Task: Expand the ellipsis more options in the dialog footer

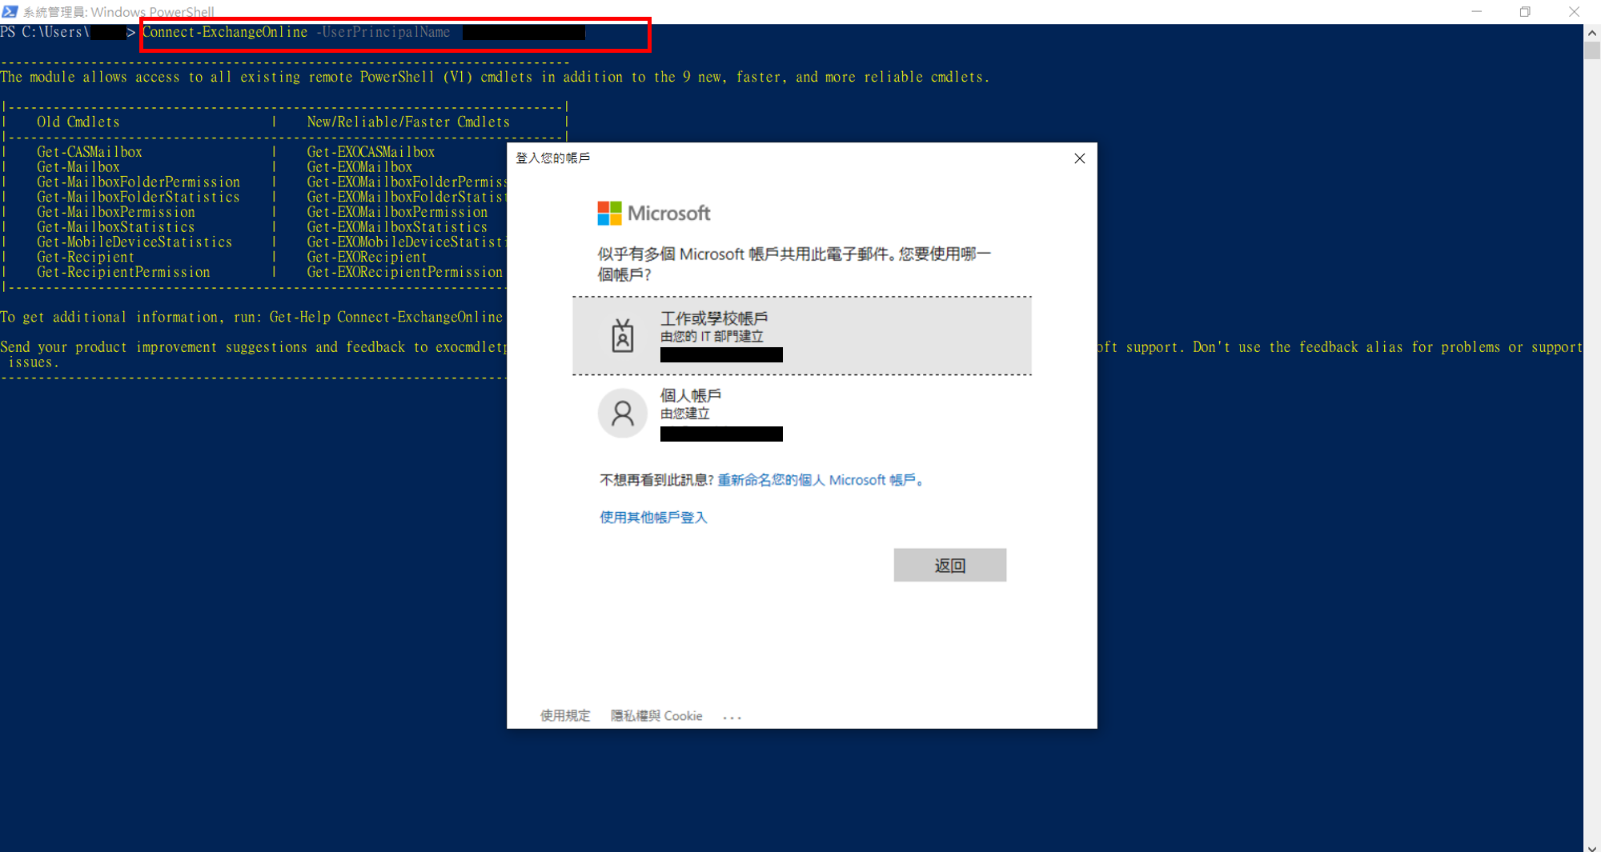Action: click(732, 717)
